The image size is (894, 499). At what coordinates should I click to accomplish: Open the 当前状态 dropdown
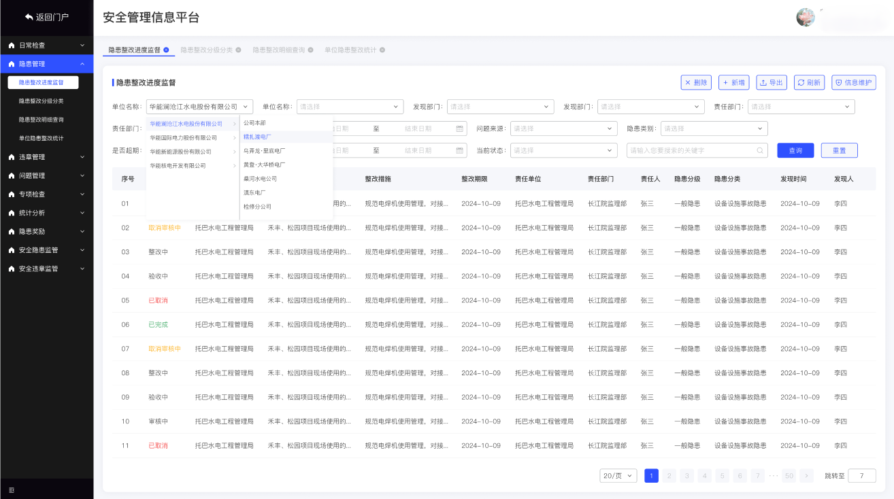pos(563,150)
